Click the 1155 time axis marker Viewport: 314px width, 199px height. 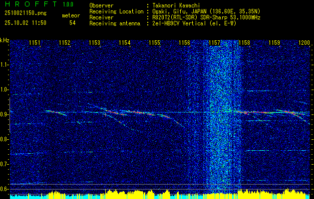155,43
